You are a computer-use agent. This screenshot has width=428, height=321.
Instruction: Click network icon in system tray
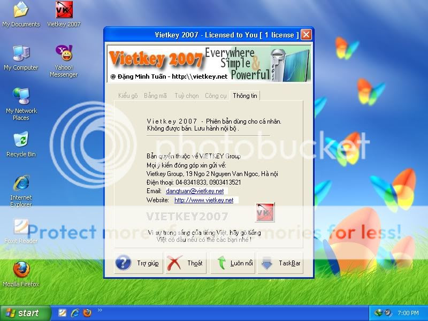click(378, 312)
